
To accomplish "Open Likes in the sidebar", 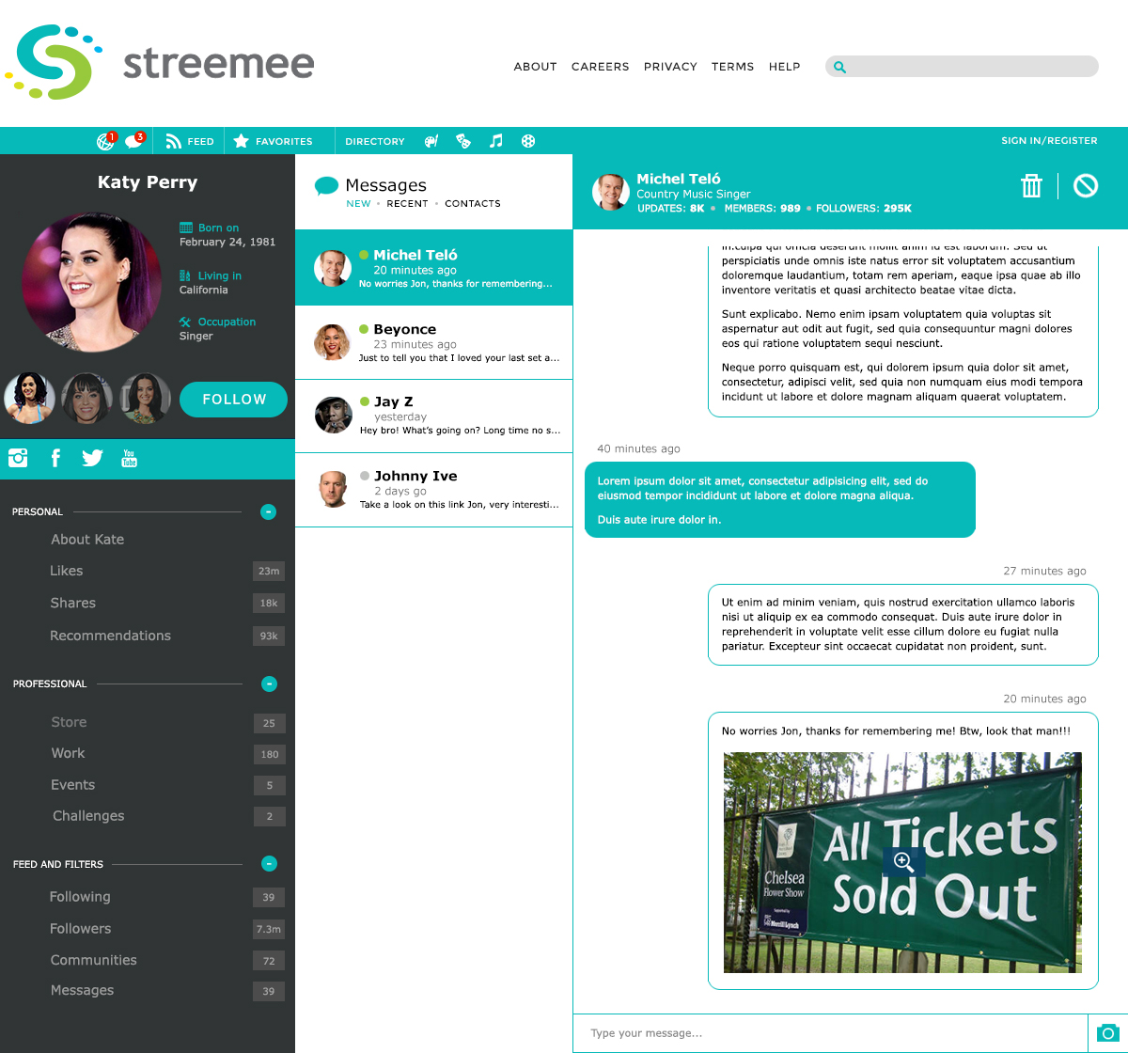I will (x=66, y=571).
